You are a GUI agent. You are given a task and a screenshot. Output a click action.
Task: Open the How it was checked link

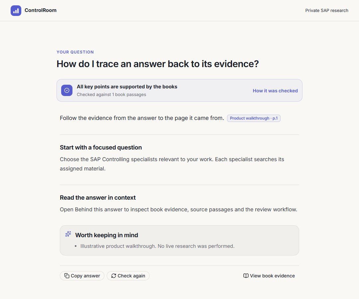coord(275,91)
